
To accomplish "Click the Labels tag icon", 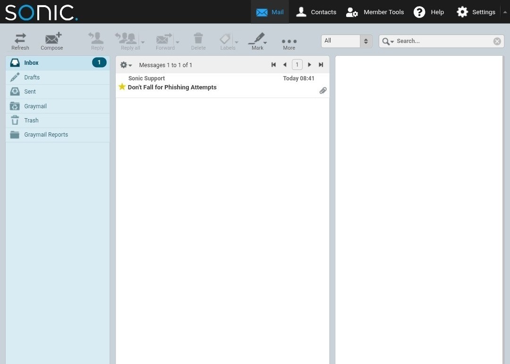I will click(x=225, y=39).
